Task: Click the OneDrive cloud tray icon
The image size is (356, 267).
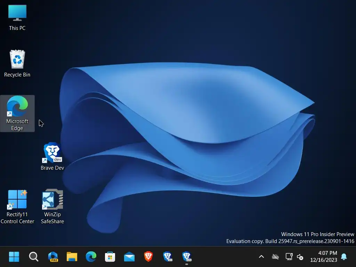Action: click(275, 257)
